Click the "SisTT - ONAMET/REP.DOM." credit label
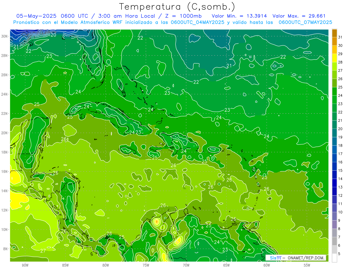 click(x=296, y=258)
